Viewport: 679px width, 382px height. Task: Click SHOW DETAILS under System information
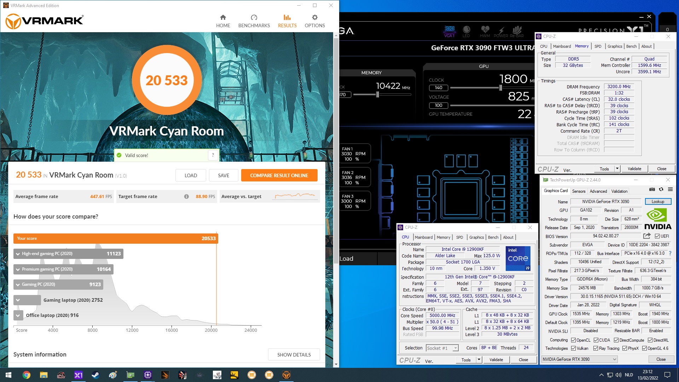pos(294,355)
